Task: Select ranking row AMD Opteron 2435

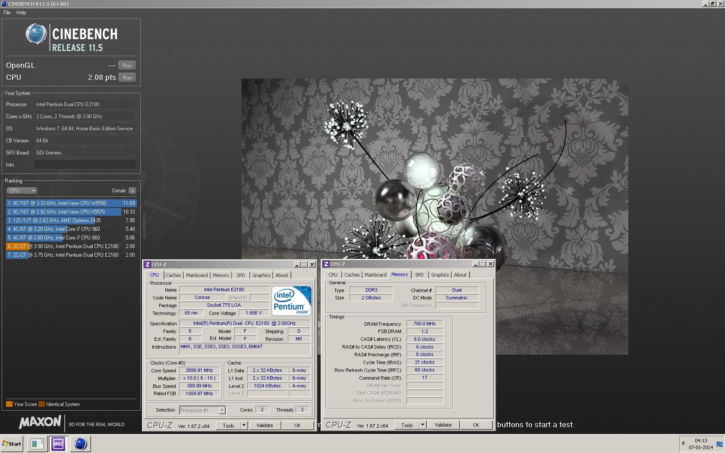Action: (x=71, y=220)
